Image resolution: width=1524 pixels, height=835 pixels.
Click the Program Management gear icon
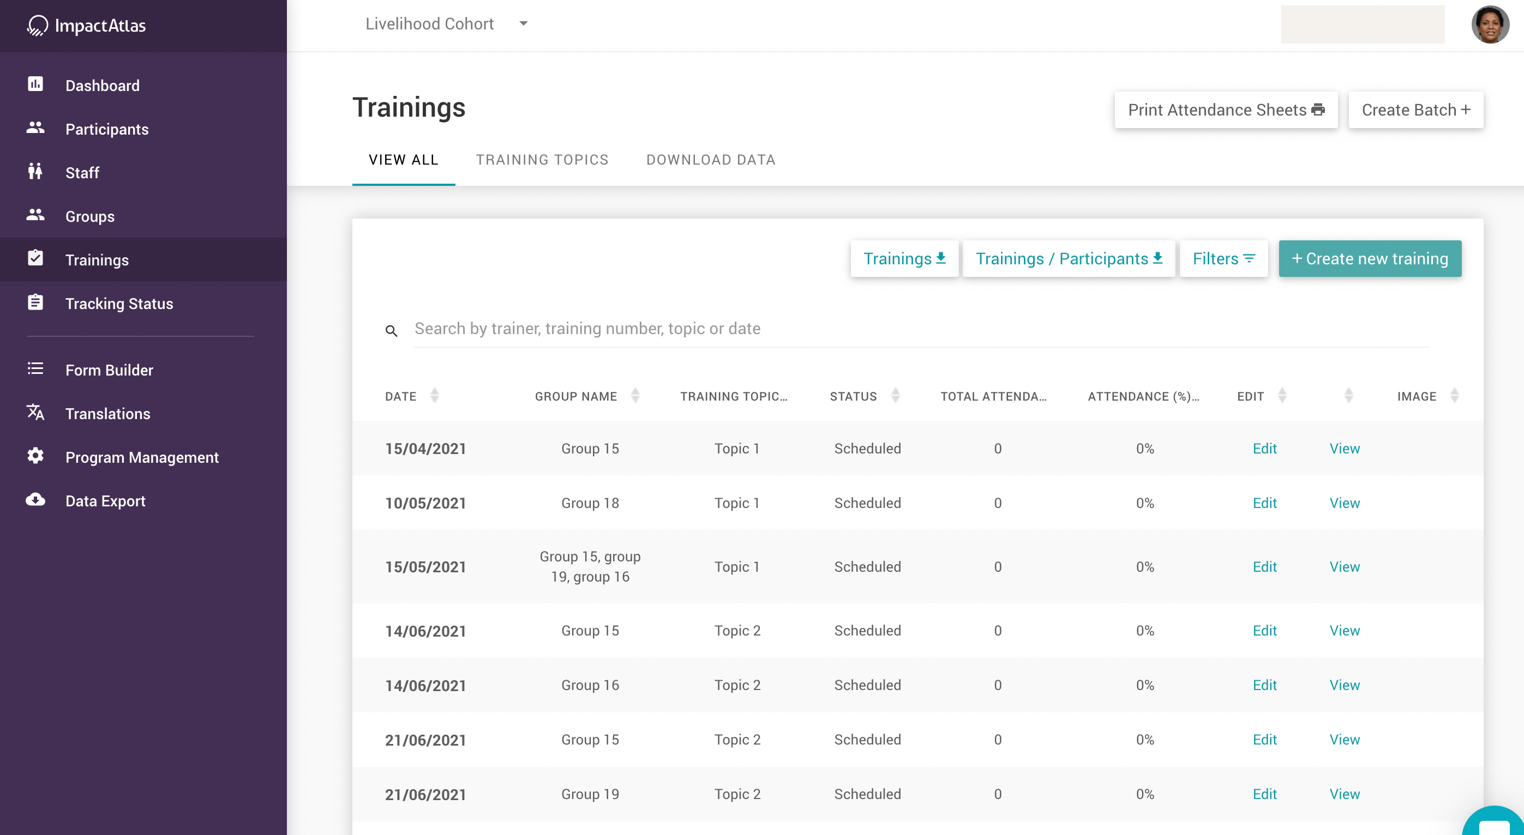(x=35, y=457)
